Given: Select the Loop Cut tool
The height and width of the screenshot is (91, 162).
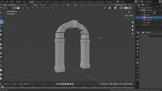Looking at the screenshot, I should pos(1,61).
